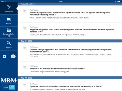The image size is (122, 91).
Task: Open Trajectory optimization article title
Action: [x=70, y=14]
